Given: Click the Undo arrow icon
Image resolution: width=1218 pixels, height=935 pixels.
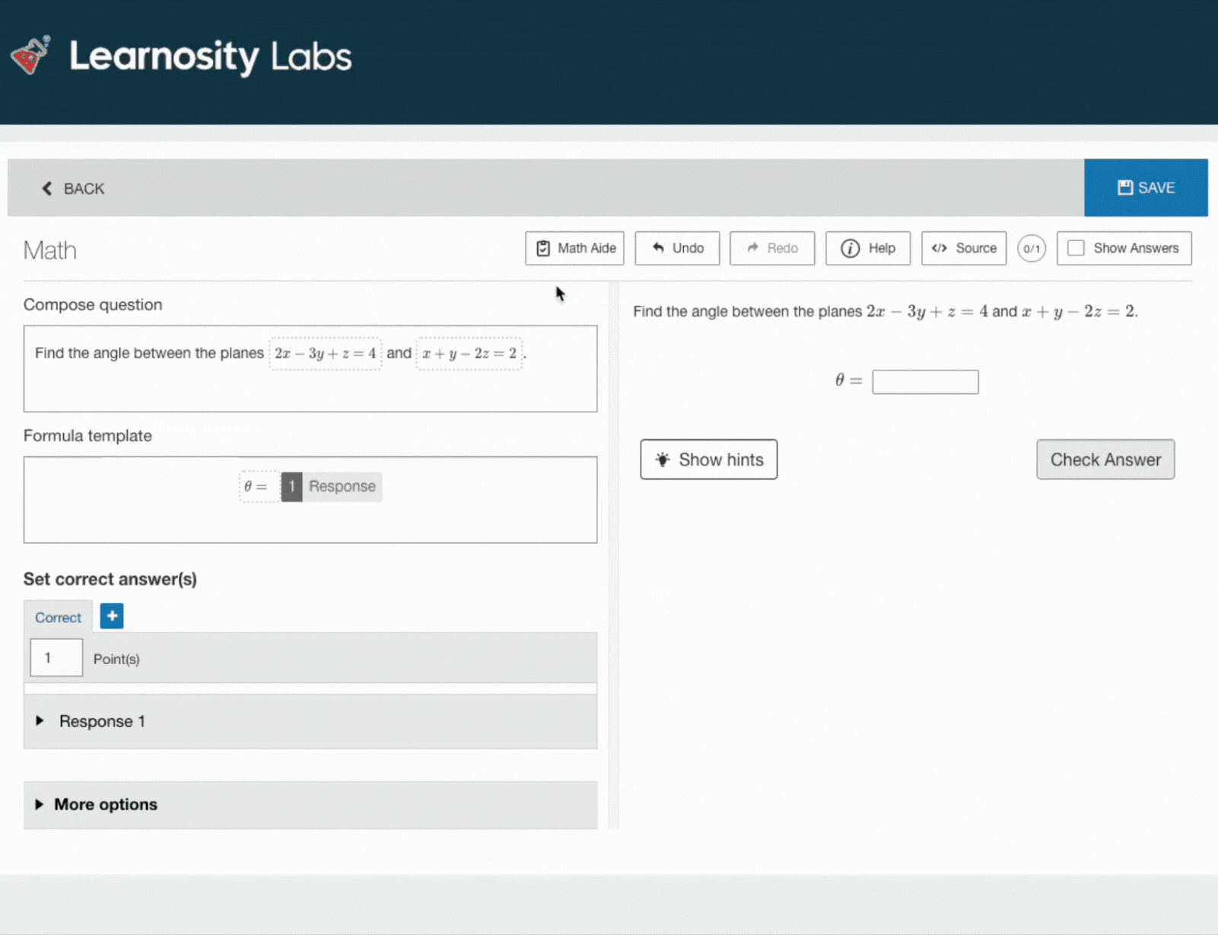Looking at the screenshot, I should 659,248.
